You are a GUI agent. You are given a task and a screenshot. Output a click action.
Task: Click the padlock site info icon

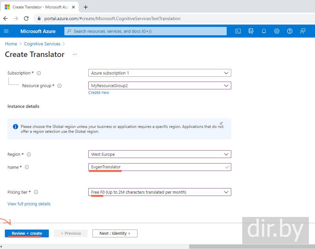tap(39, 18)
